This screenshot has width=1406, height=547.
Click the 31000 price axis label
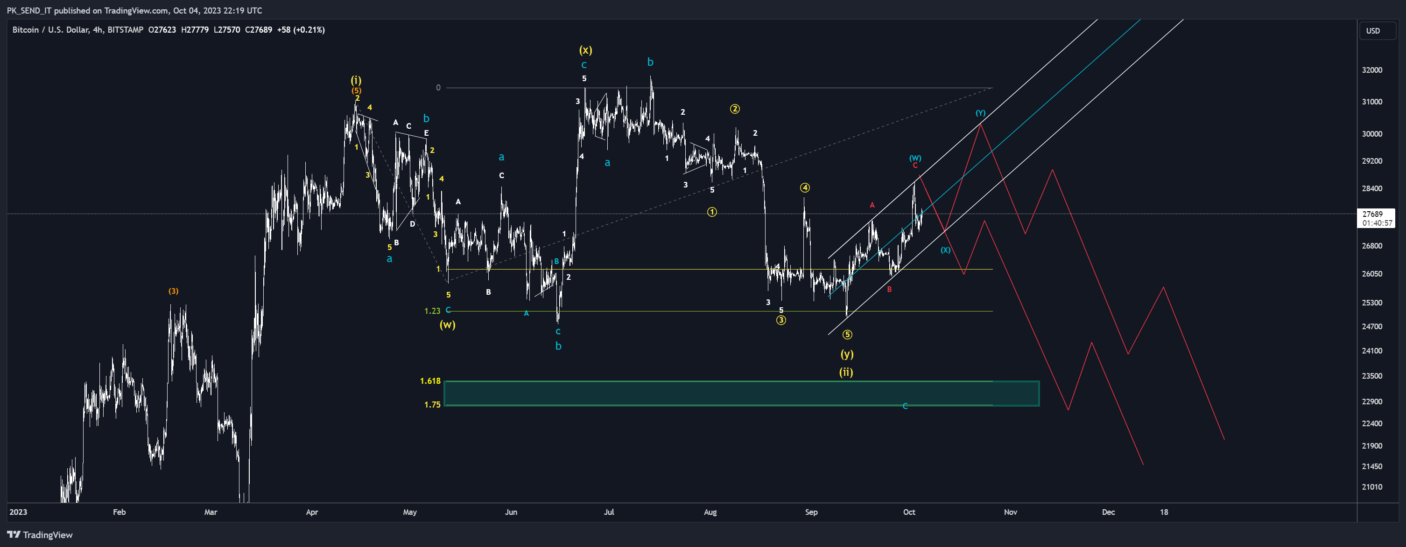pyautogui.click(x=1372, y=102)
